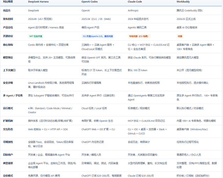Viewport: 223px width, 178px height.
Task: Click the 开发者 / 编程人员 cell
Action: click(91, 155)
